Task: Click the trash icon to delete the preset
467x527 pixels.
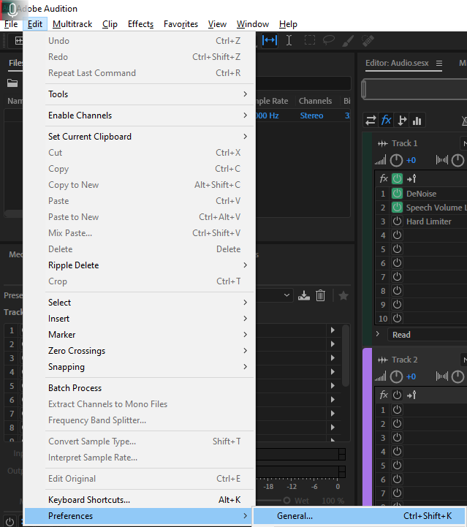Action: (320, 295)
